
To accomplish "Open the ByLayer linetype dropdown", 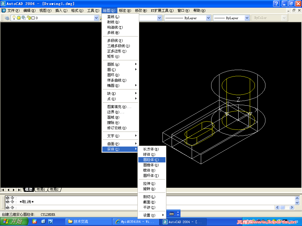I will click(x=208, y=18).
